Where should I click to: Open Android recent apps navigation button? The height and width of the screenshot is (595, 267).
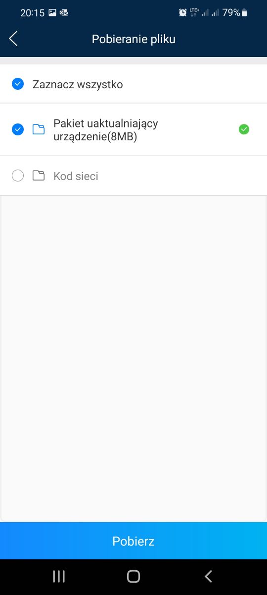coord(59,576)
